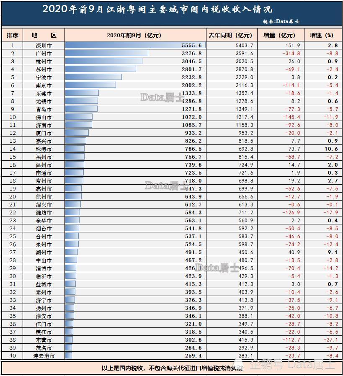Click the growth rate -27.1 for 东营市
Viewport: 343px width, 376px height.
[331, 340]
